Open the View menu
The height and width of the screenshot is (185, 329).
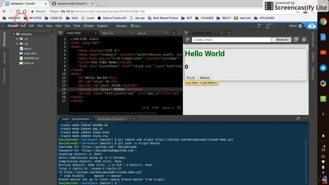(49, 26)
